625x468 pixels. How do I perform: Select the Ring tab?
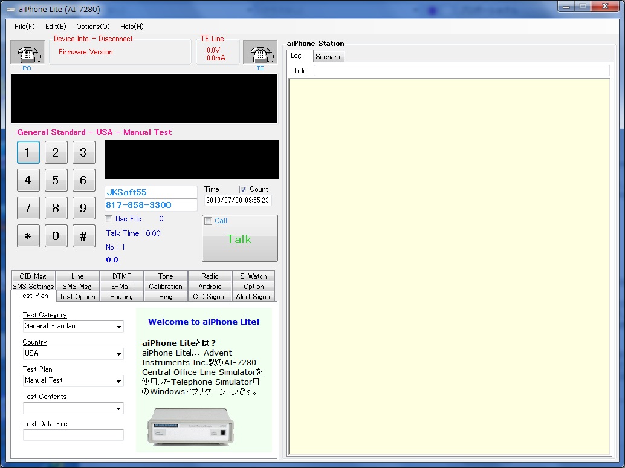tap(166, 297)
